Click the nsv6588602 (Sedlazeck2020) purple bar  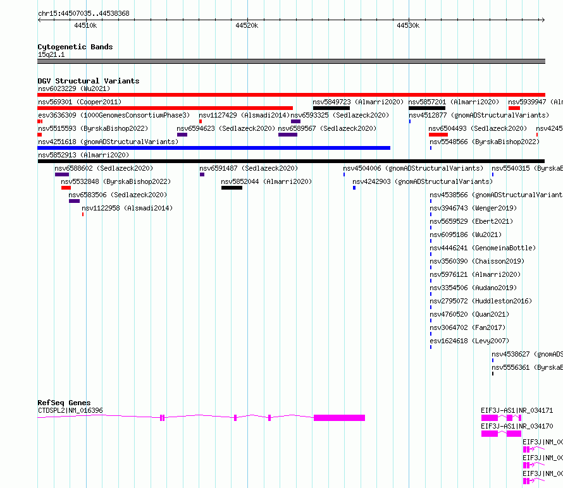[x=62, y=174]
